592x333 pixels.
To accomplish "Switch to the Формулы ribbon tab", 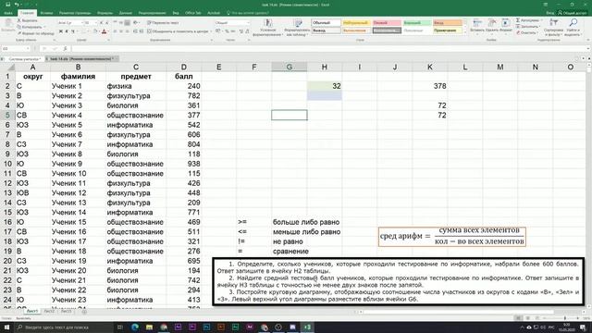I will click(105, 13).
